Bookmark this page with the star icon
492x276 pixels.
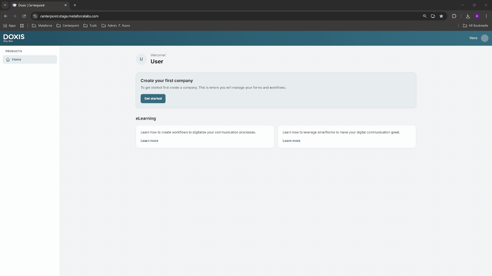click(441, 16)
